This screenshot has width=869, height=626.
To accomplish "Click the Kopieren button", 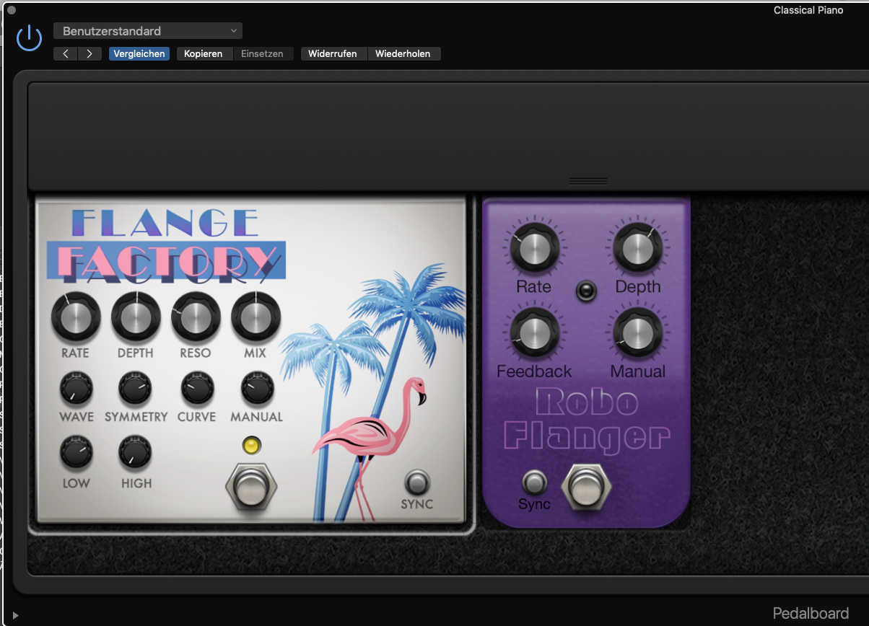I will (x=204, y=54).
